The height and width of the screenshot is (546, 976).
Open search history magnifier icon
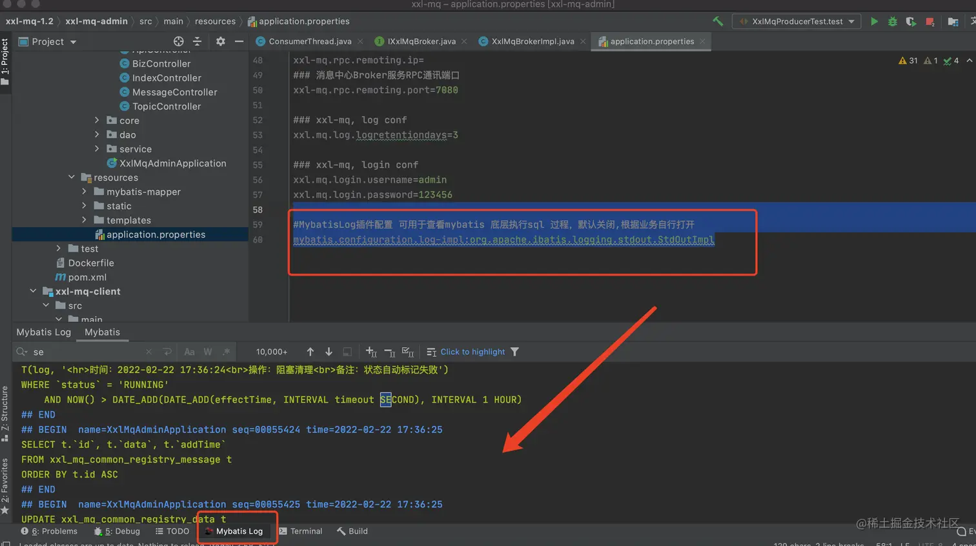(x=22, y=352)
